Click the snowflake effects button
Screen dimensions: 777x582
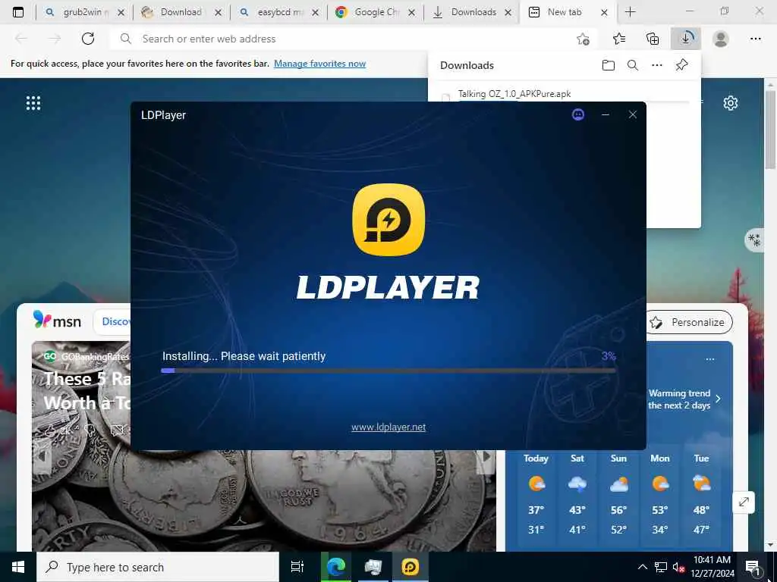pos(755,240)
